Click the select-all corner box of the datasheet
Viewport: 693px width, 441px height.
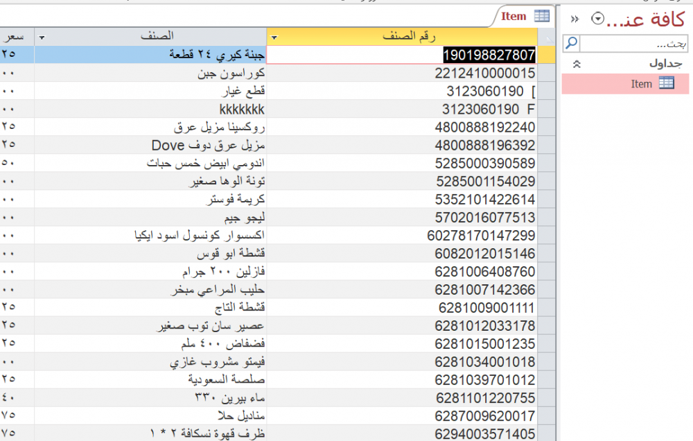click(547, 36)
